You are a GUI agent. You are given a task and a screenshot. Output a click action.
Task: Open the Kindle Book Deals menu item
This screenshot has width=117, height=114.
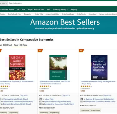pyautogui.click(x=68, y=14)
